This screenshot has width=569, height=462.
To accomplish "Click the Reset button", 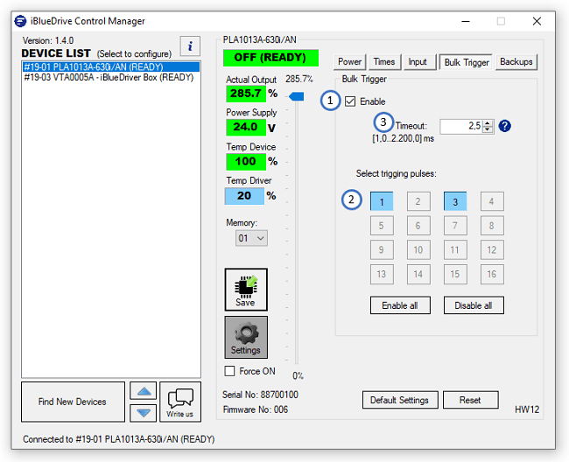I will (x=470, y=400).
